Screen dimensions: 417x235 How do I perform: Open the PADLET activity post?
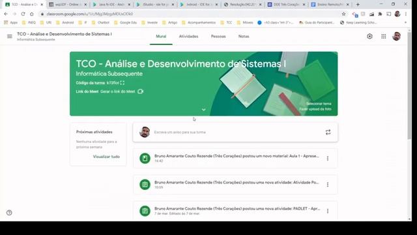pos(235,211)
